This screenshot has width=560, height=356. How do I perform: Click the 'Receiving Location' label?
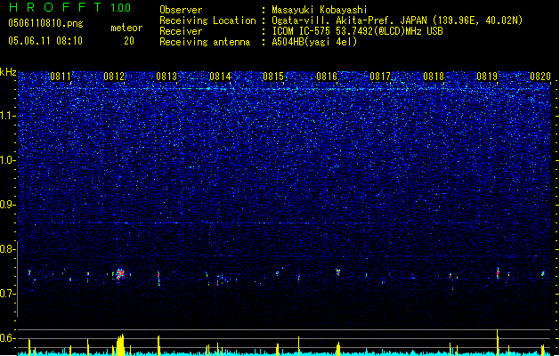point(207,20)
